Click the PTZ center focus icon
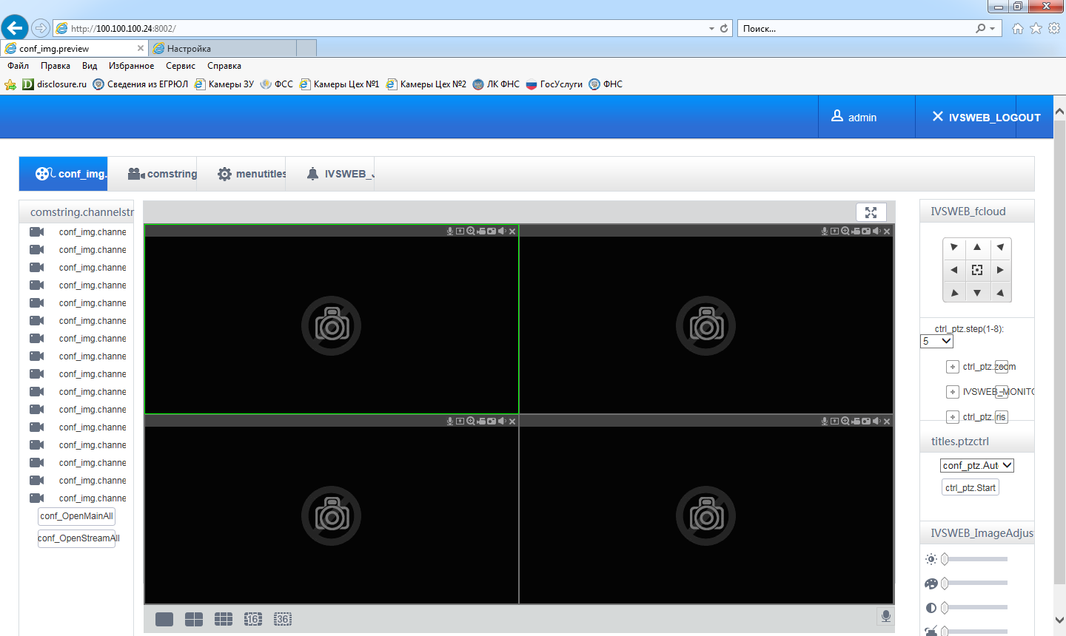 click(977, 270)
